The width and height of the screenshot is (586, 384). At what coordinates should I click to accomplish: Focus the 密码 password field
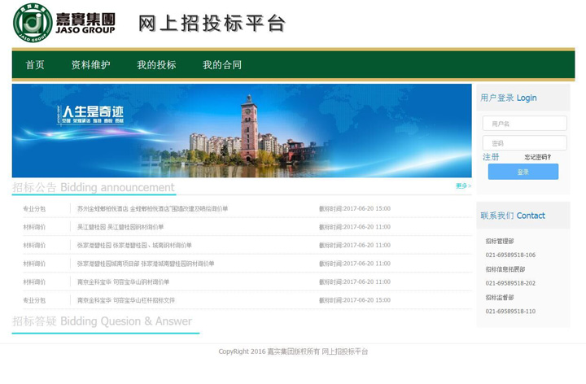[x=524, y=143]
